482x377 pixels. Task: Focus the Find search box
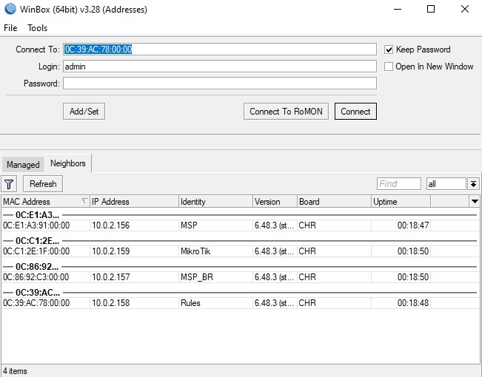pos(398,184)
